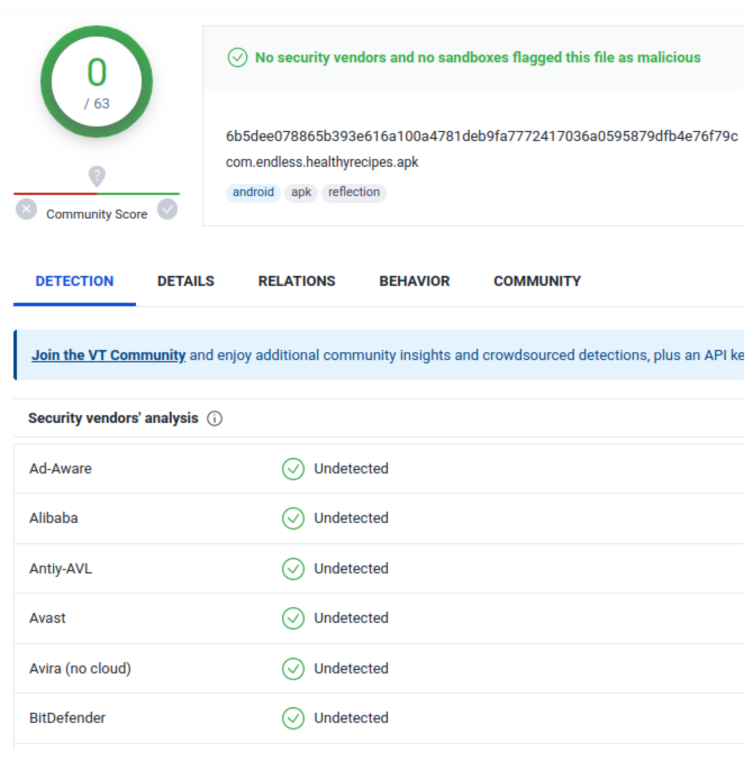Image resolution: width=752 pixels, height=761 pixels.
Task: Click Ad-Aware's undetected check icon
Action: 293,469
